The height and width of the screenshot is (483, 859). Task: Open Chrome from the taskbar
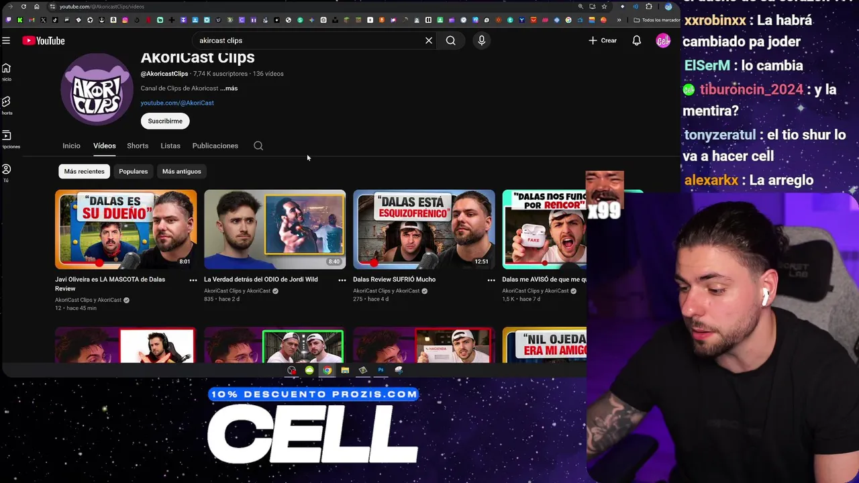click(327, 370)
